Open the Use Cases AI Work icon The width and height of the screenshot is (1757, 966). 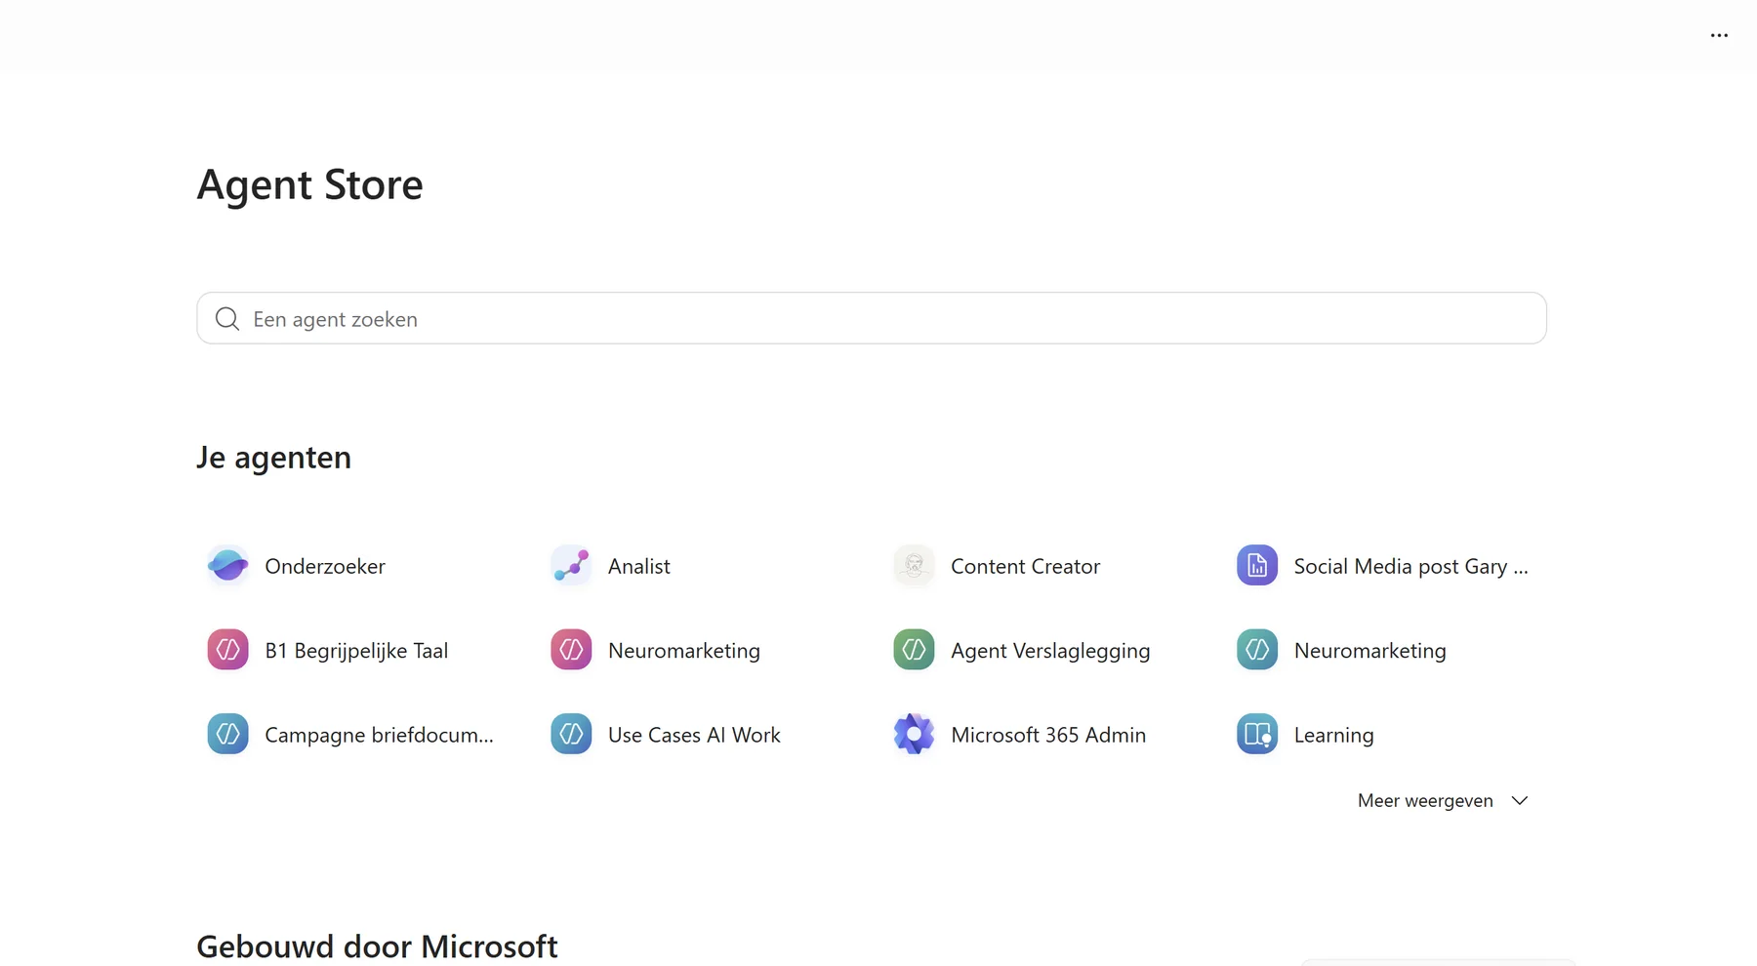pyautogui.click(x=571, y=735)
